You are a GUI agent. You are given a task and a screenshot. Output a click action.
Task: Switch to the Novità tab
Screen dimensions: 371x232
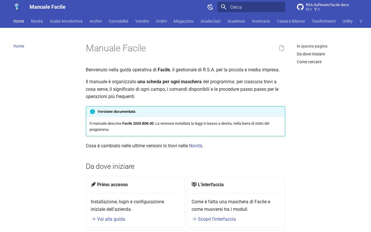pyautogui.click(x=37, y=21)
